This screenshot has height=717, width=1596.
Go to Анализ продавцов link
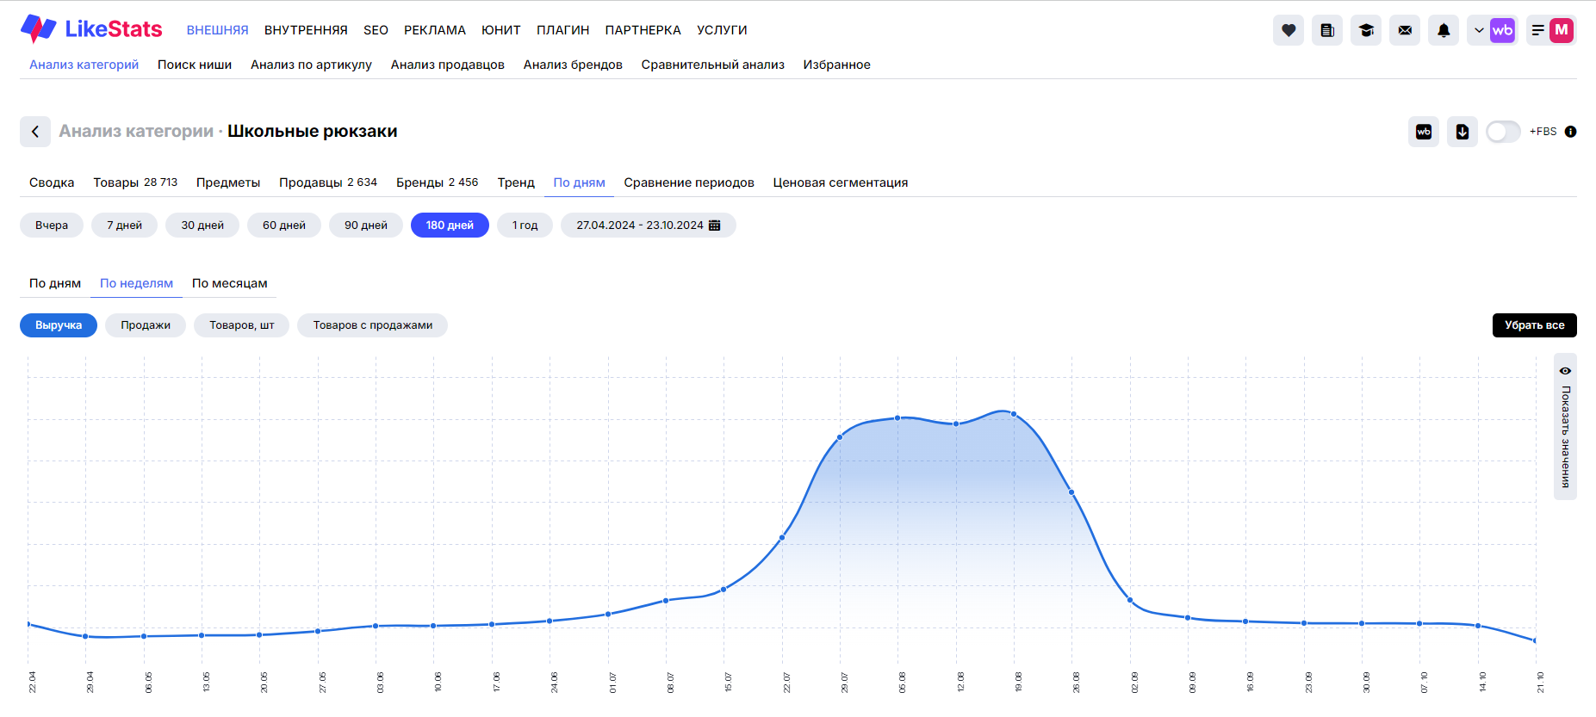point(448,65)
